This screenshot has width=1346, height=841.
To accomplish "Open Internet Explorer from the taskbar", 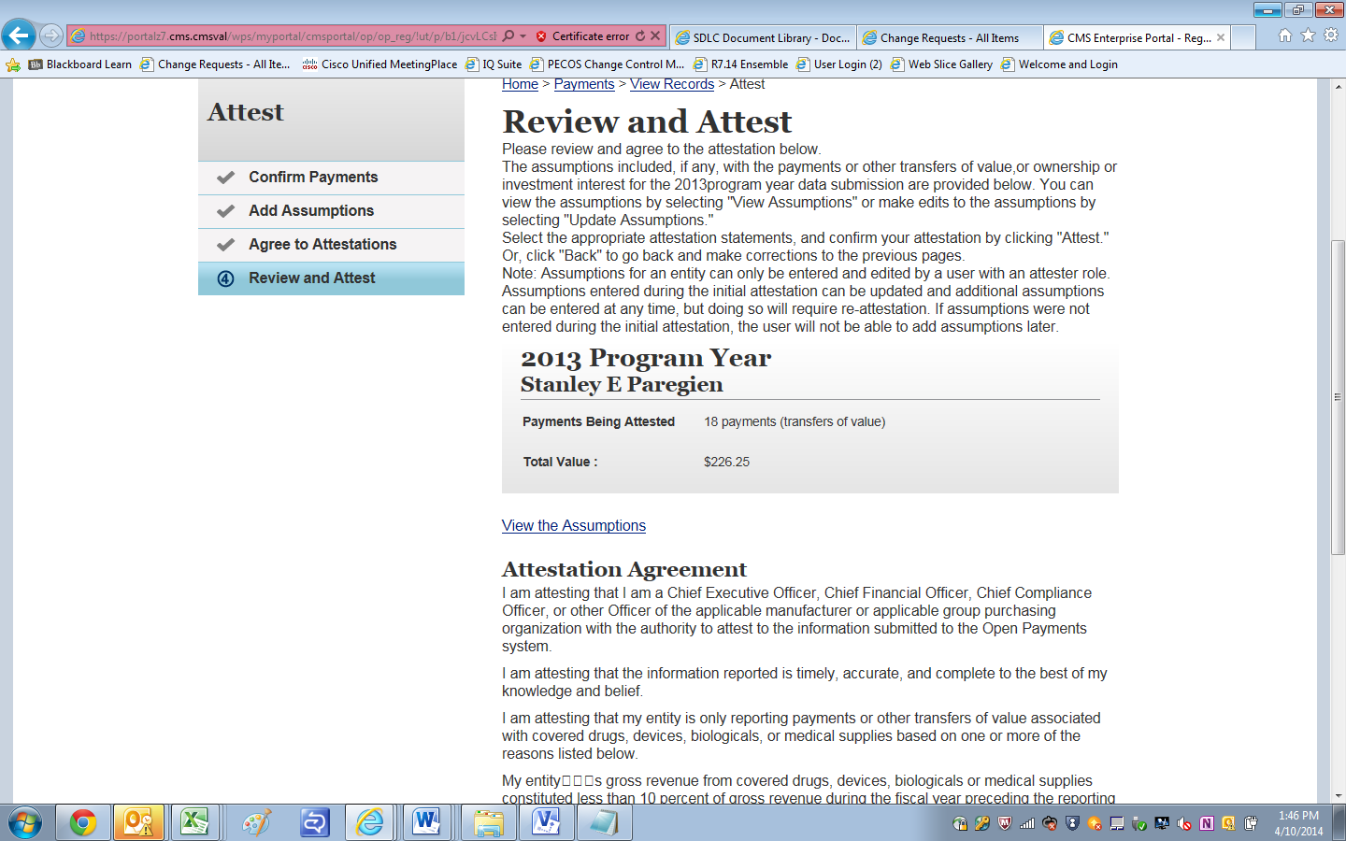I will pyautogui.click(x=370, y=822).
